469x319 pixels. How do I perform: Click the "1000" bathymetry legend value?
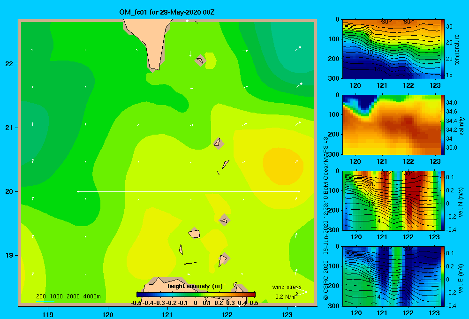(x=56, y=296)
